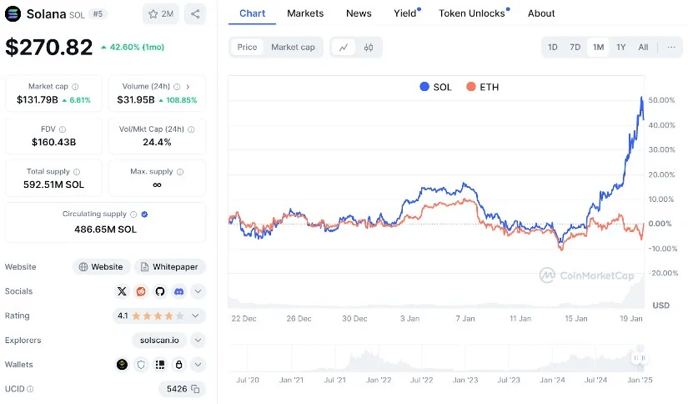
Task: Open the solscan.io explorer link
Action: click(159, 341)
